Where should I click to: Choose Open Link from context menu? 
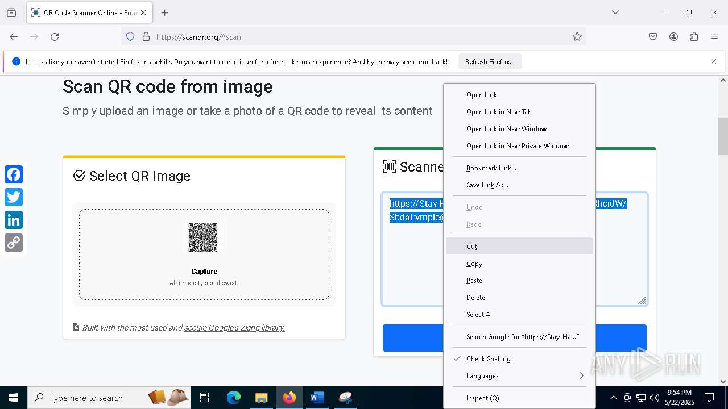click(519, 95)
